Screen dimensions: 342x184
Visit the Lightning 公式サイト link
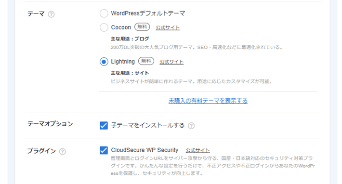(171, 62)
